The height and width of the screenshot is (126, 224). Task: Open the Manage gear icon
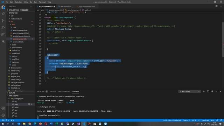[3, 115]
